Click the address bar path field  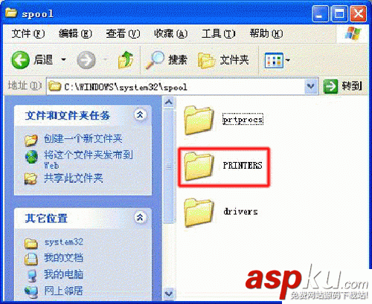tap(176, 87)
